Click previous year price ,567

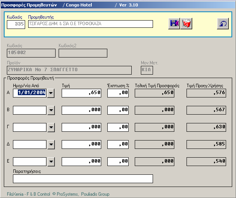(x=206, y=110)
